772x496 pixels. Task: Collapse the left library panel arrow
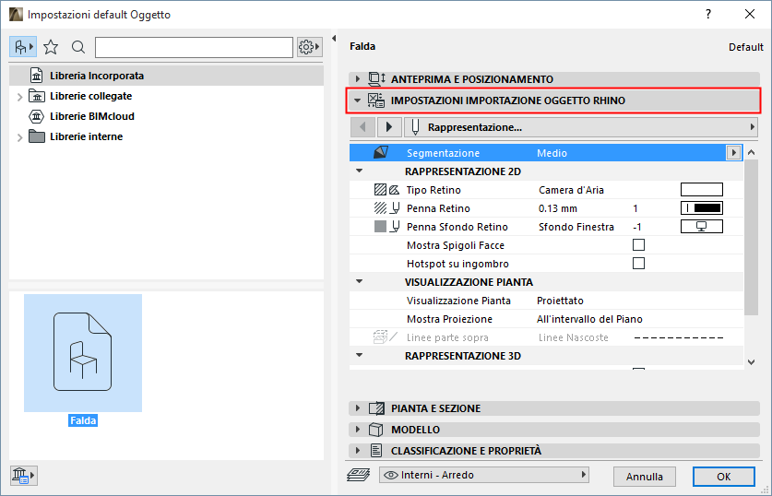click(x=334, y=39)
